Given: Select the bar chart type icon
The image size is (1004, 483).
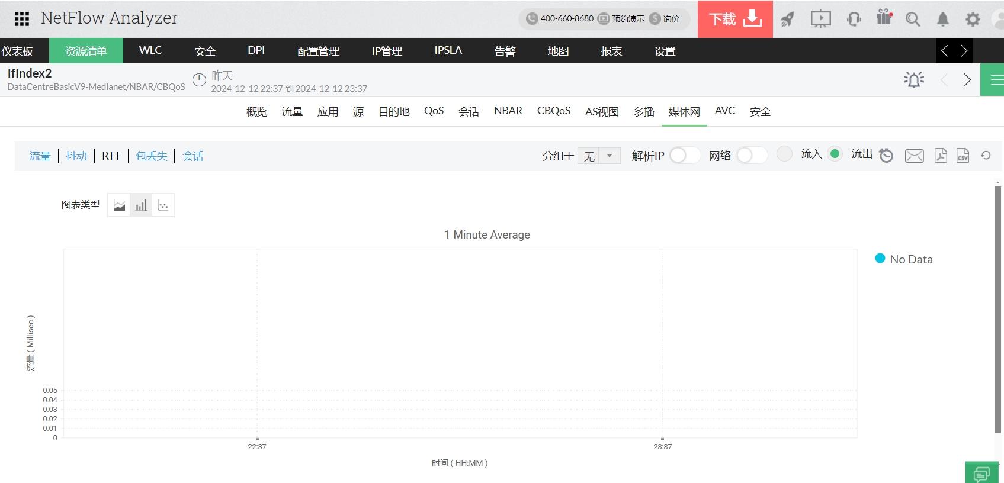Looking at the screenshot, I should pyautogui.click(x=141, y=205).
